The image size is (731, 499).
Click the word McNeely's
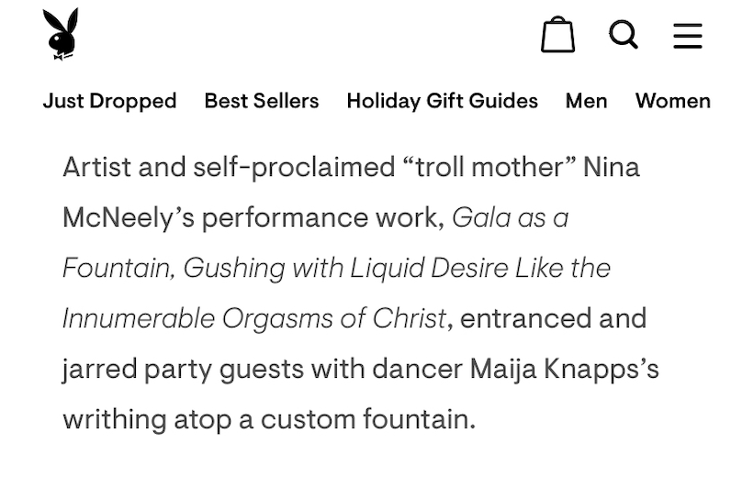point(129,217)
